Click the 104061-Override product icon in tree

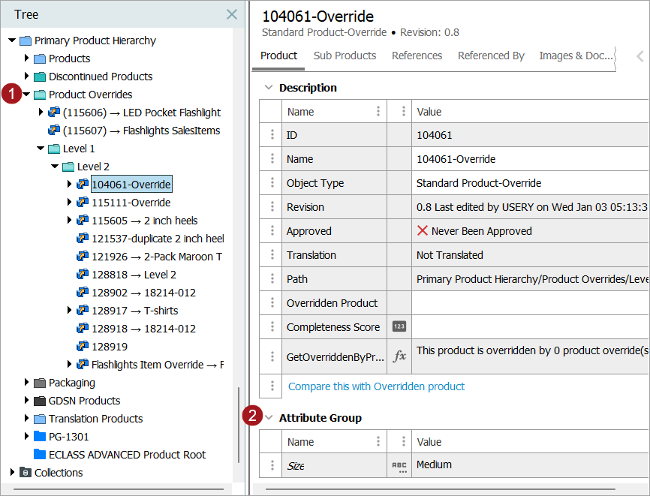coord(83,185)
